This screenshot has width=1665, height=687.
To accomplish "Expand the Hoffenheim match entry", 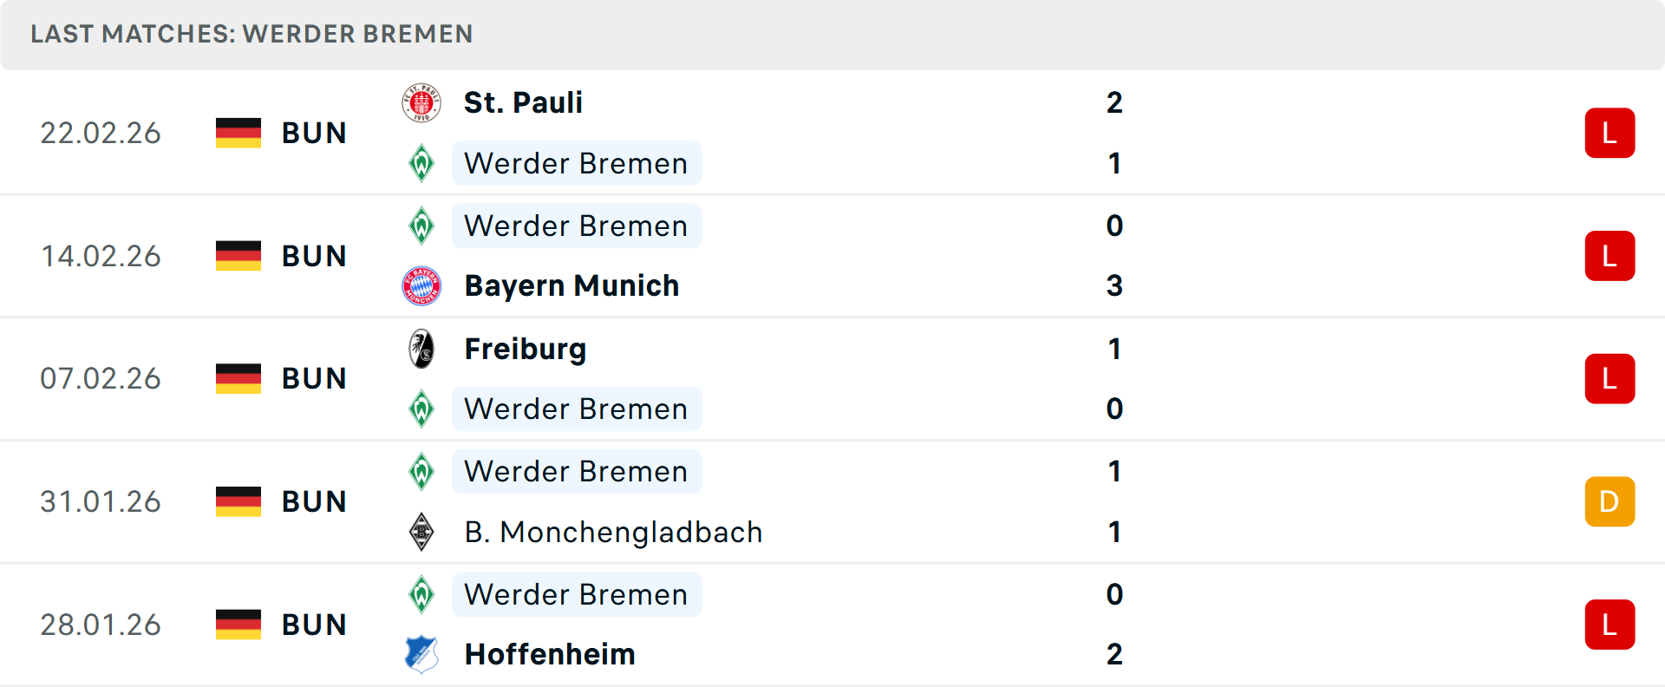I will tap(832, 624).
